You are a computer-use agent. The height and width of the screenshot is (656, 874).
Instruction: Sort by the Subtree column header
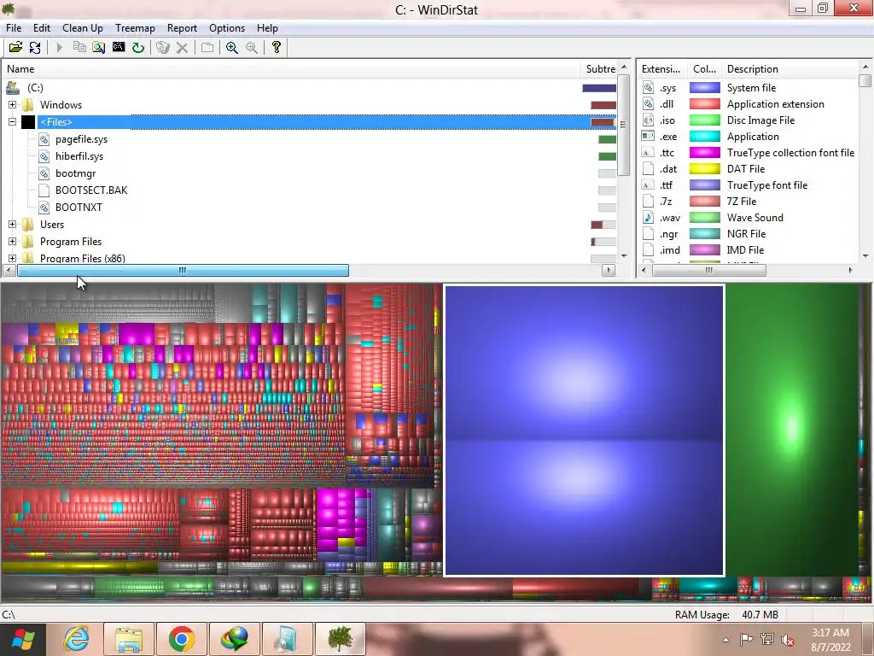click(600, 69)
